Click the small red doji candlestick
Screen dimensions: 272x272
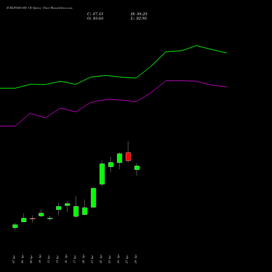(x=33, y=219)
